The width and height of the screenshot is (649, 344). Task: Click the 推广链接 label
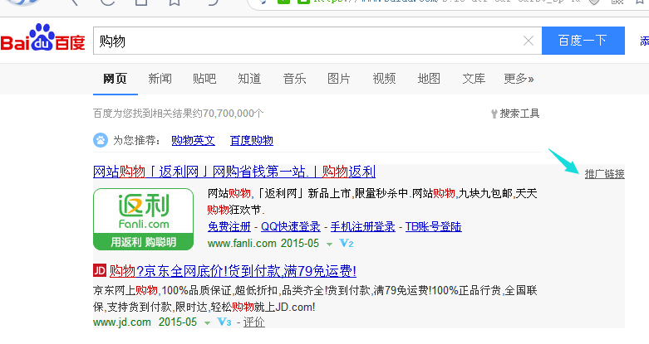tap(604, 174)
